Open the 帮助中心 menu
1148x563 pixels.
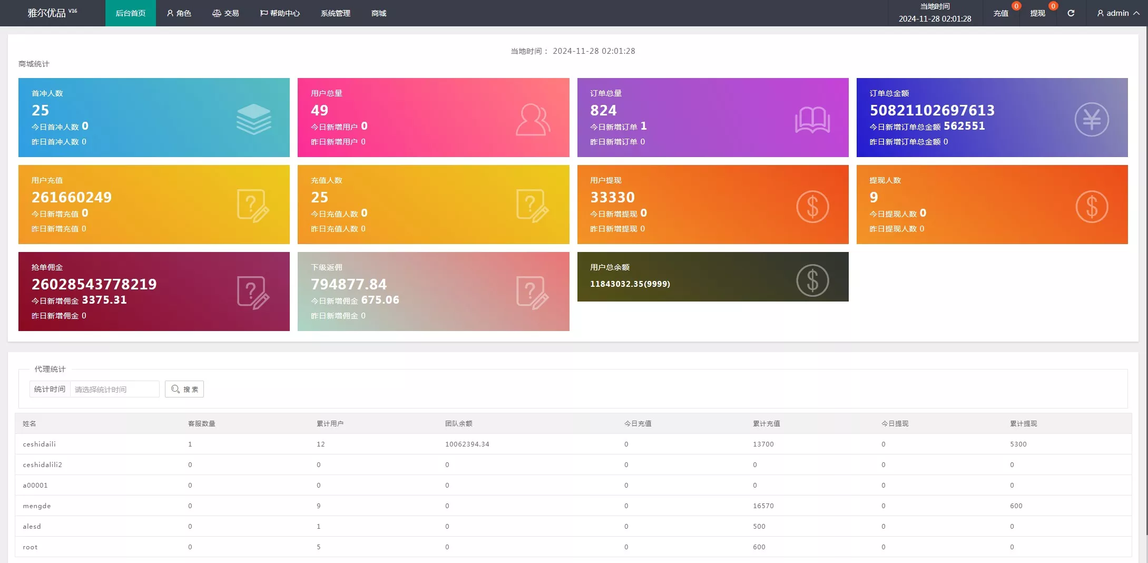click(x=280, y=13)
